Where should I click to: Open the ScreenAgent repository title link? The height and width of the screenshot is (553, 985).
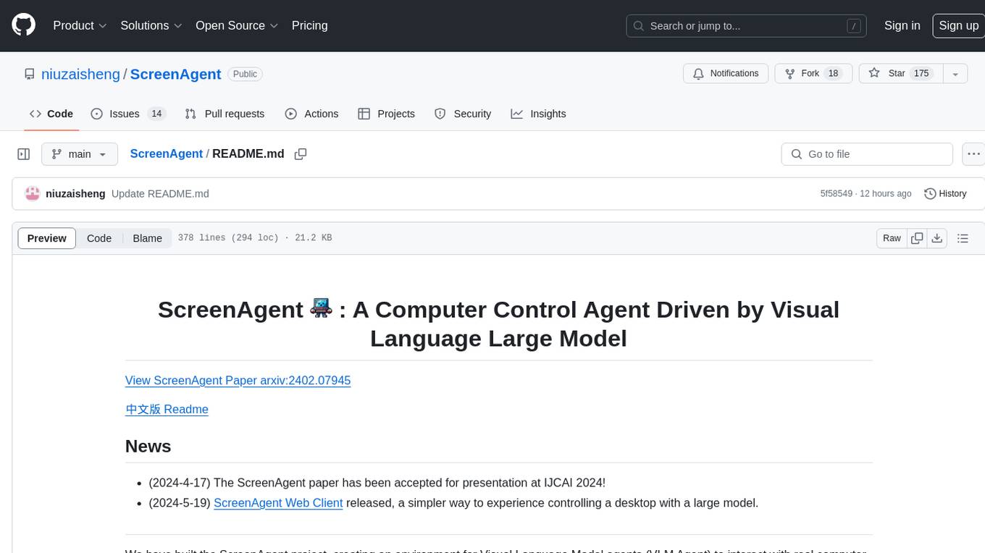(175, 74)
